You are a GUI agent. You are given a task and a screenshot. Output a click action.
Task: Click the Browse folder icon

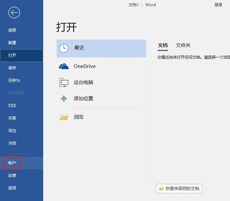pyautogui.click(x=64, y=117)
